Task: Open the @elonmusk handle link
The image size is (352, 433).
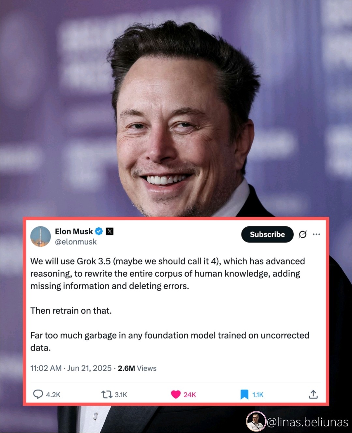Action: tap(76, 242)
